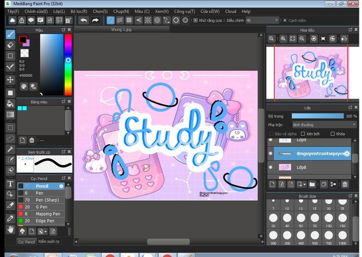
Task: Zoom out using Navigator magnifier minus
Action: pyautogui.click(x=302, y=39)
